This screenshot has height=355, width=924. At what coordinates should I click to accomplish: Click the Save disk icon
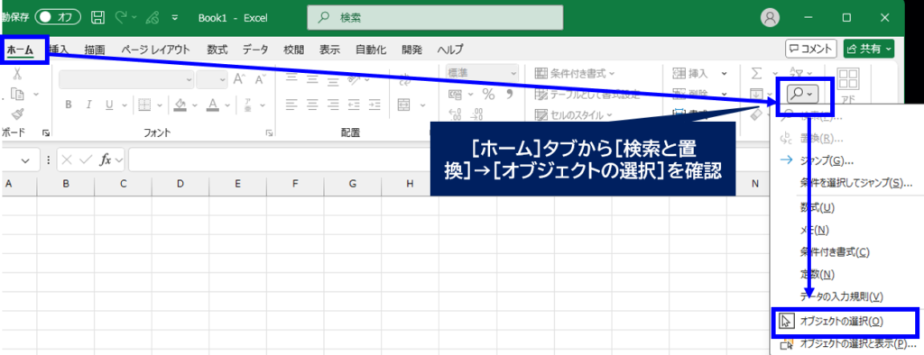(x=98, y=18)
